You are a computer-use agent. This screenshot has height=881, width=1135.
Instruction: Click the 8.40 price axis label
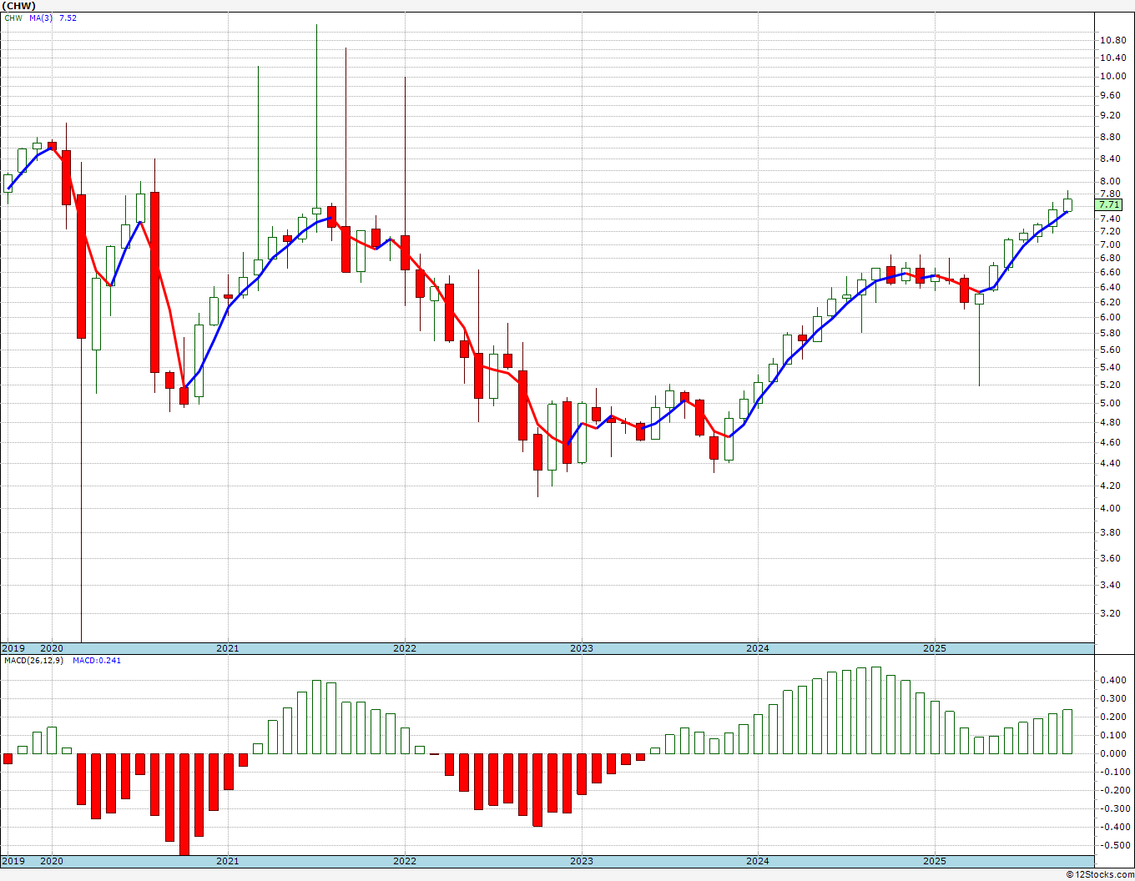coord(1110,159)
